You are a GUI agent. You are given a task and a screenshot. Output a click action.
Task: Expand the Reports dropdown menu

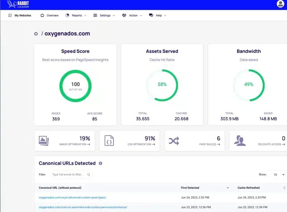[76, 15]
